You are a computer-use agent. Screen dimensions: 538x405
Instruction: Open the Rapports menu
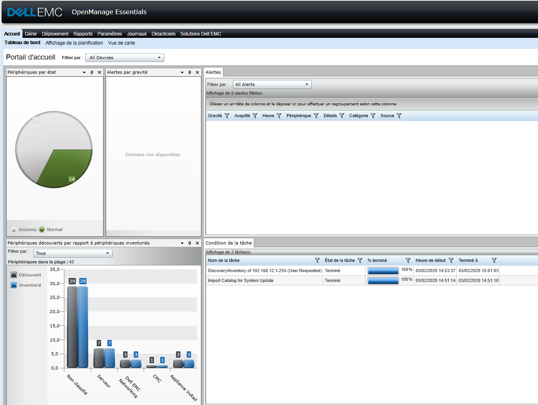click(x=83, y=34)
